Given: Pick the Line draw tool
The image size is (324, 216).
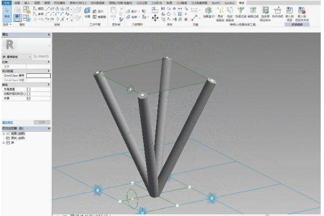Looking at the screenshot, I should coord(47,9).
